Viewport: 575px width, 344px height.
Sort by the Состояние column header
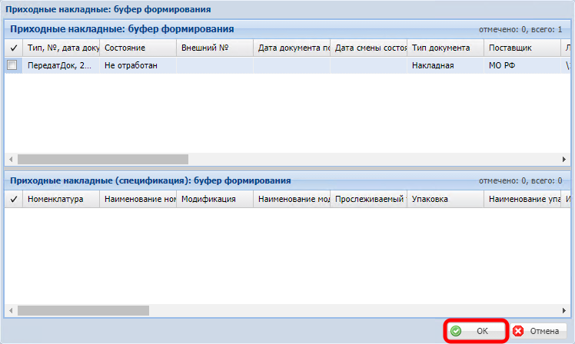[x=138, y=48]
